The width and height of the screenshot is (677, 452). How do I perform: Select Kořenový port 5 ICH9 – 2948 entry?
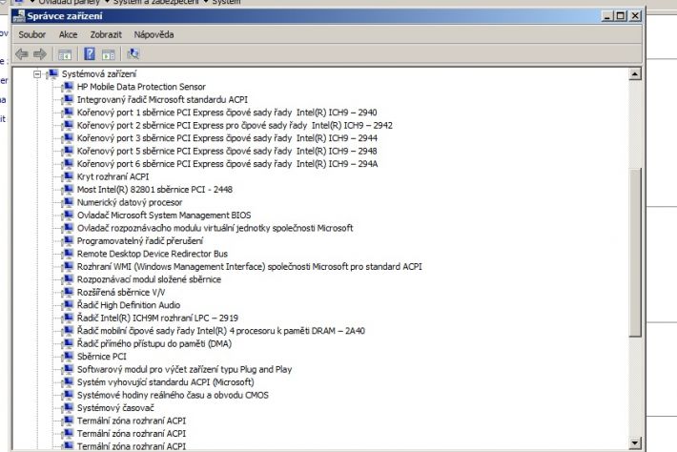pyautogui.click(x=227, y=151)
